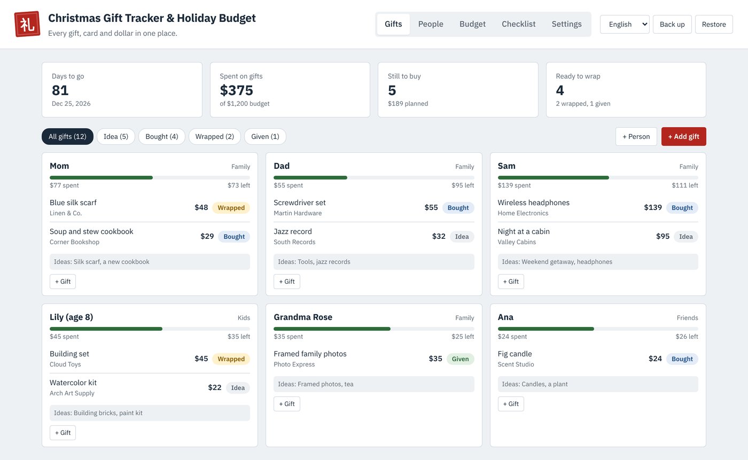Click Wrapped badge on Blue silk scarf
Screen dimensions: 748x460
(x=231, y=208)
